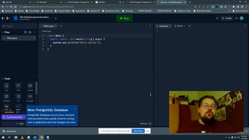This screenshot has width=249, height=140.
Task: Close the Shell tab
Action: pos(184,26)
